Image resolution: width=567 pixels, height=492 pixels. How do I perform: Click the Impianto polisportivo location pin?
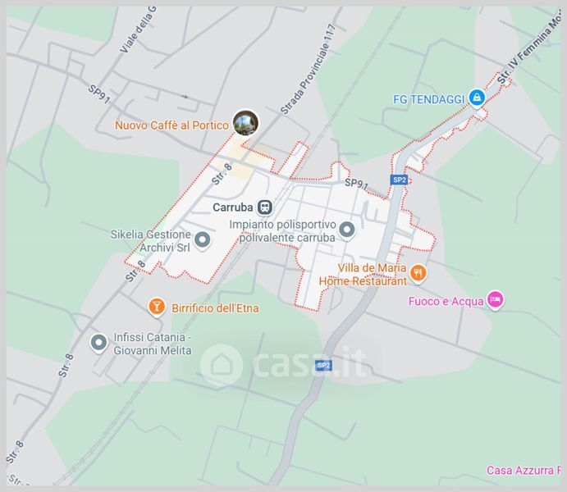(347, 230)
